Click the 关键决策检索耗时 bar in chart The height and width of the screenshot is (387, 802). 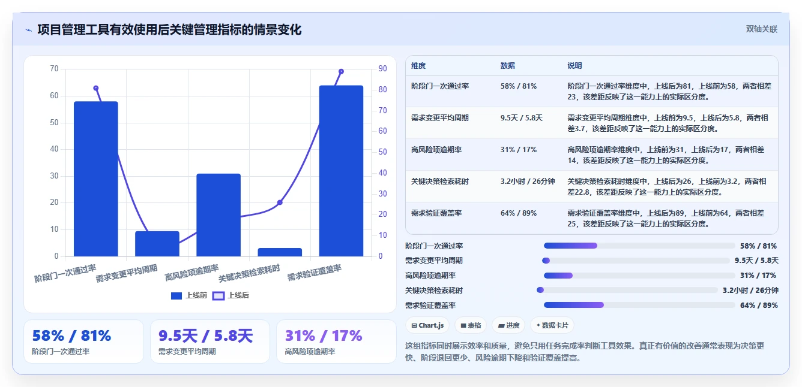(x=280, y=252)
